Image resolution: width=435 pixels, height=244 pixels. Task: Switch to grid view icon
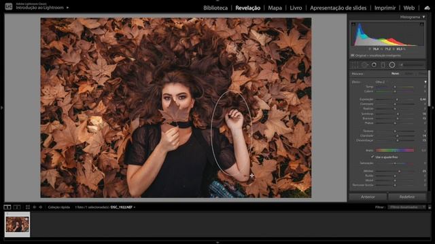point(28,207)
